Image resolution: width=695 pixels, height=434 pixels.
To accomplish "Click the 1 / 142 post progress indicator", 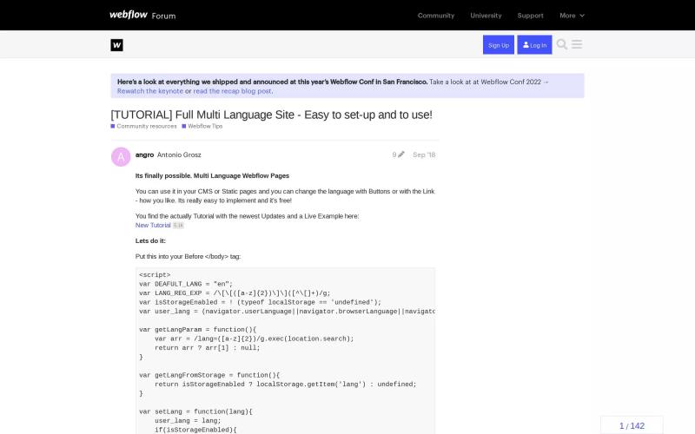I will 632,425.
